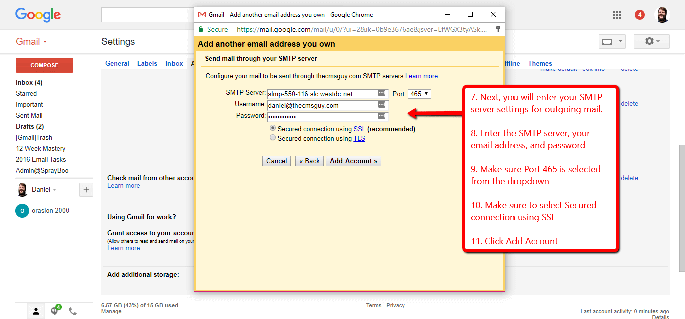685x319 pixels.
Task: Open Hangouts conversations chat icon
Action: 54,311
